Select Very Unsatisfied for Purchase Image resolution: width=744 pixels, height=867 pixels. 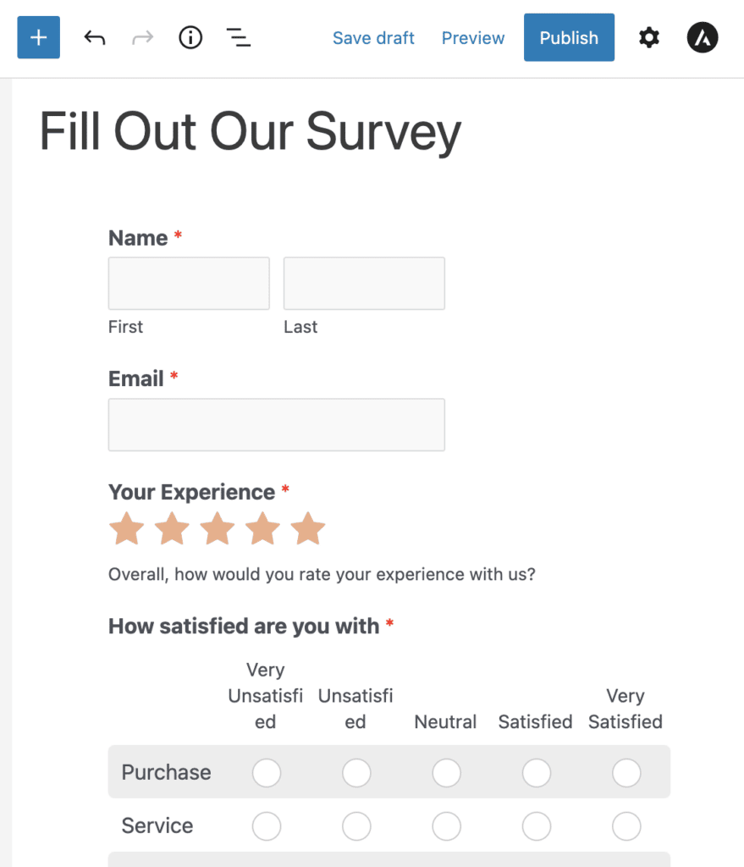coord(266,772)
